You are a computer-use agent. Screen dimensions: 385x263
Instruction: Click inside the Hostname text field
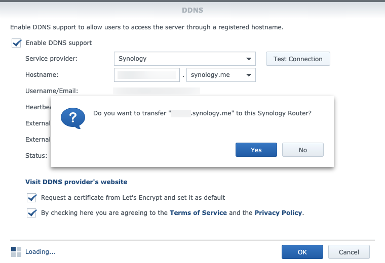click(x=147, y=75)
